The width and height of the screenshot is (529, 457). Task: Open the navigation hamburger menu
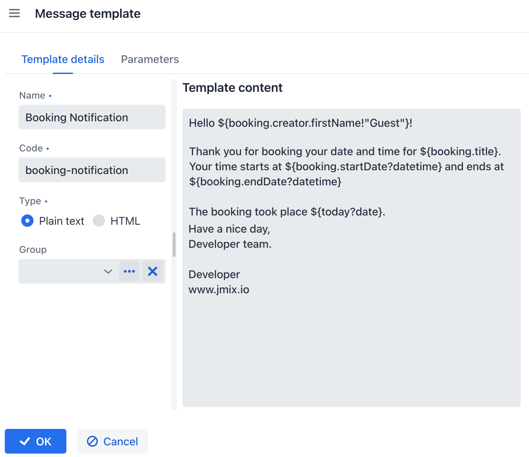[x=14, y=13]
